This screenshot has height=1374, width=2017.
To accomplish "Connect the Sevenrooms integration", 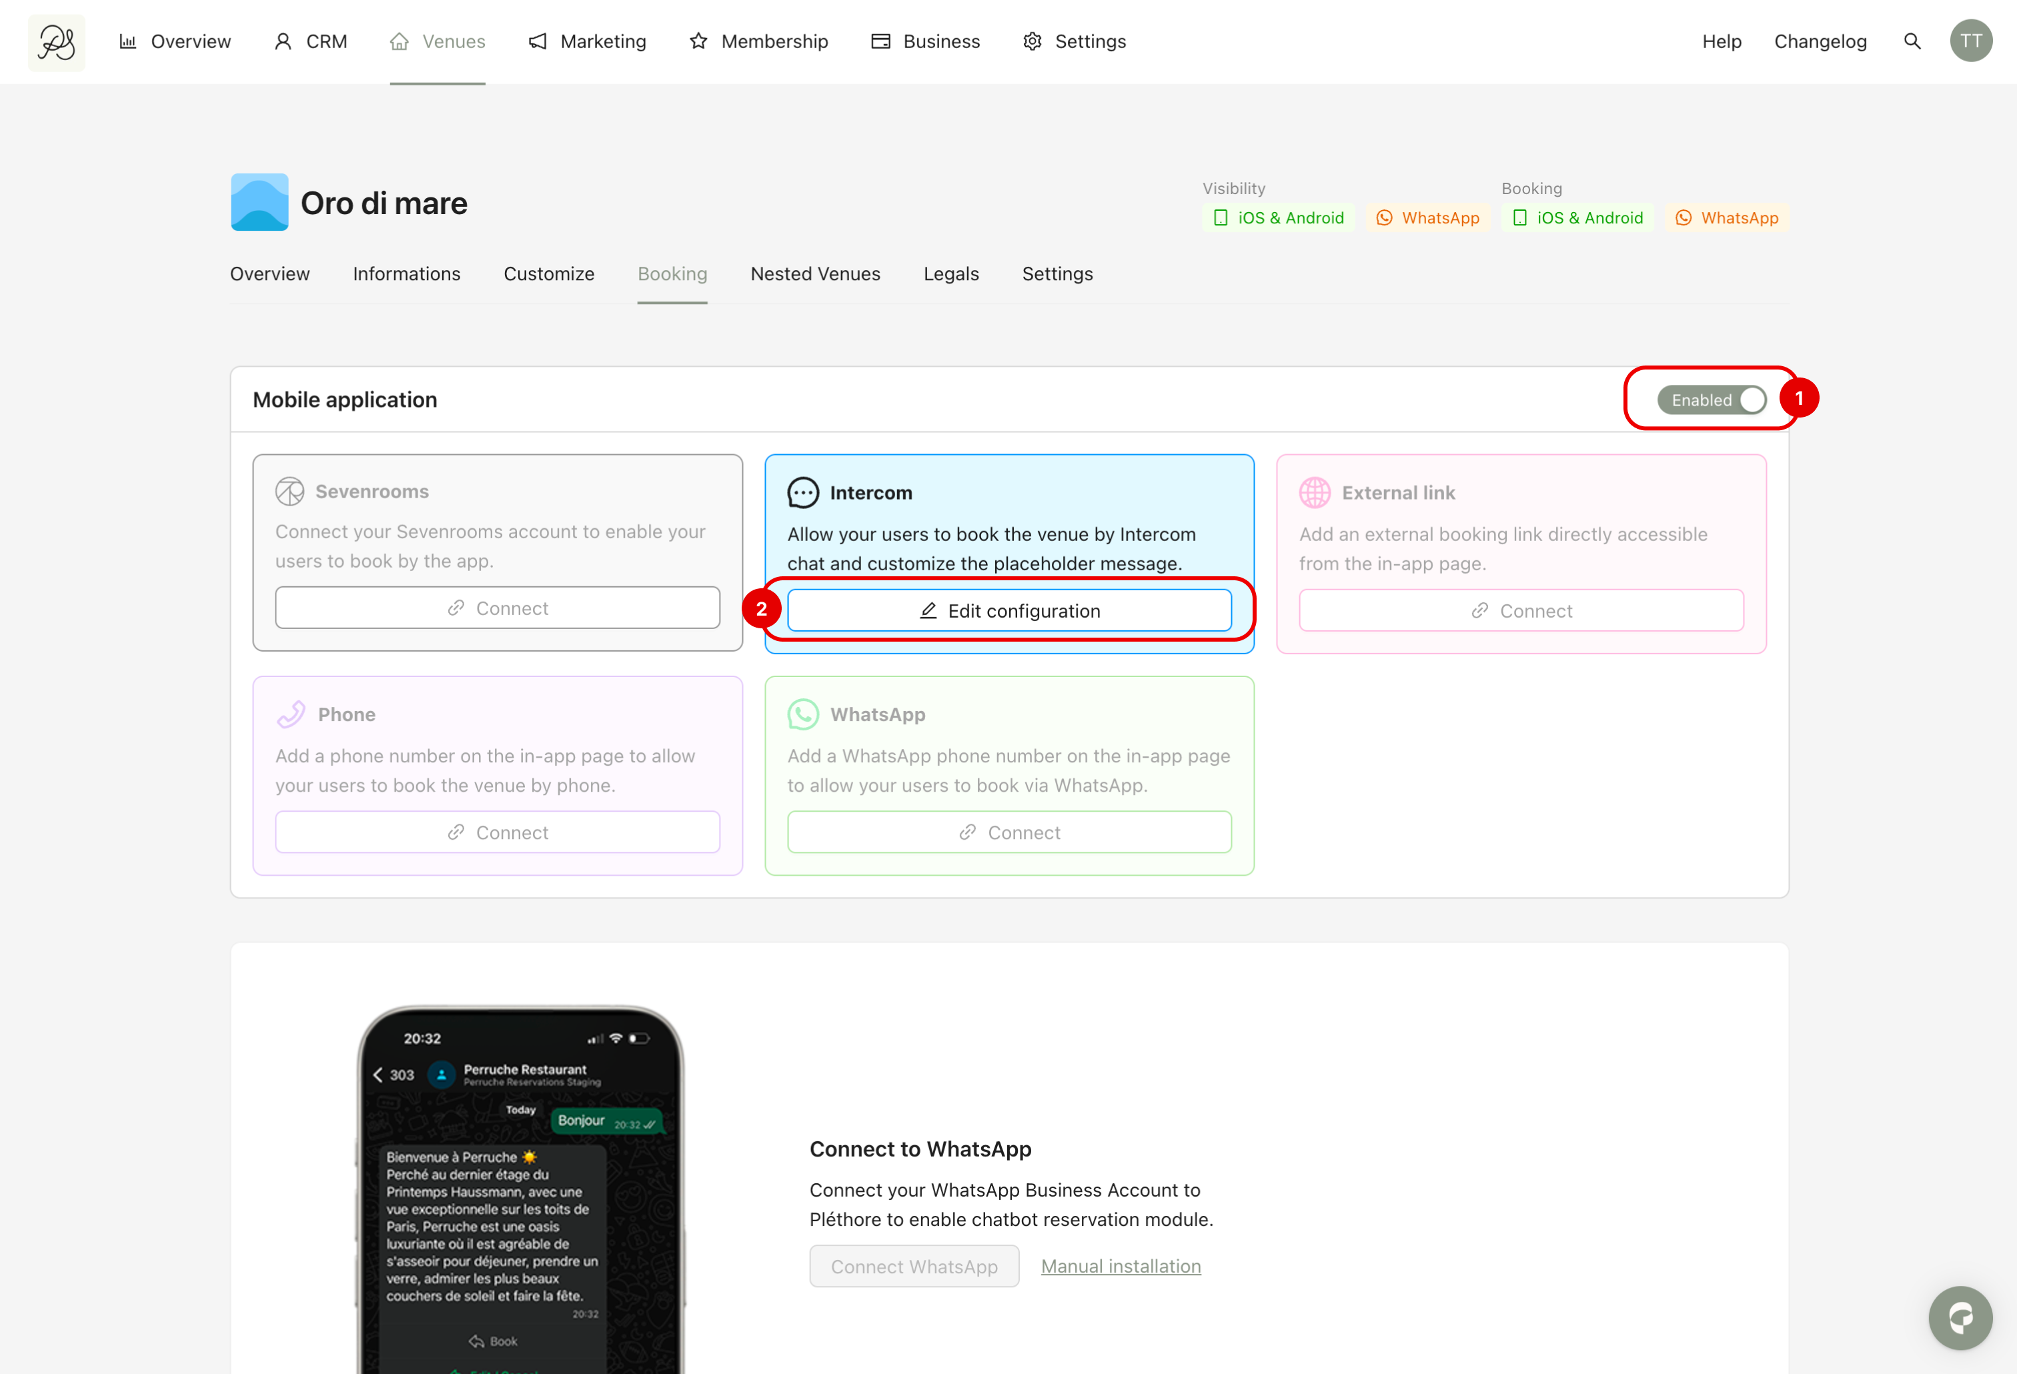I will 498,608.
